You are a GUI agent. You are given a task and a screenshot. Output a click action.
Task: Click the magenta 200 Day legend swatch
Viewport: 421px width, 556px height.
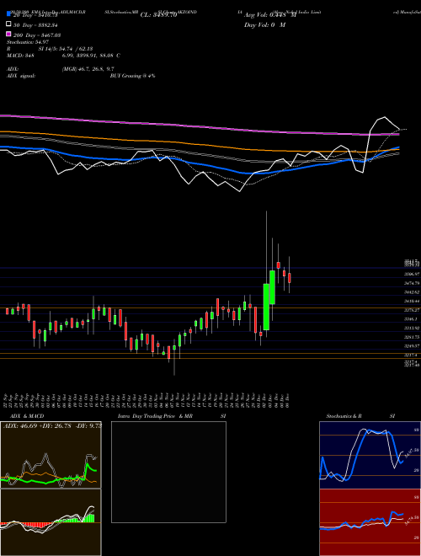click(9, 34)
